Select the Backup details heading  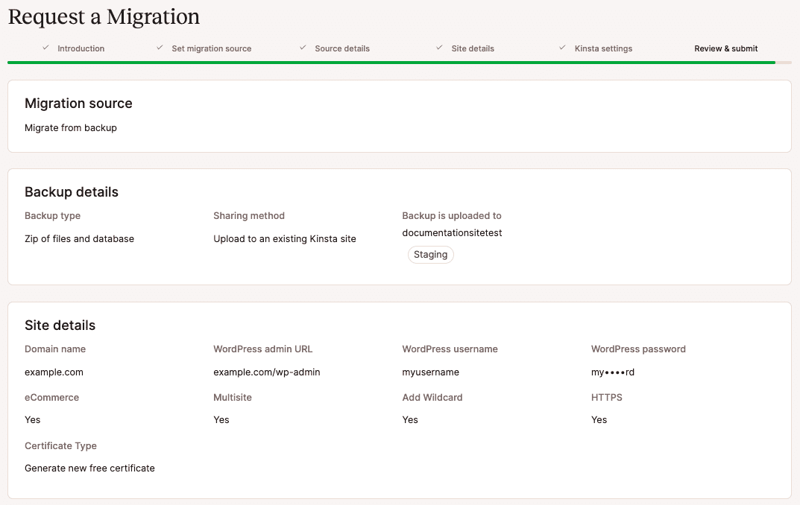(72, 192)
